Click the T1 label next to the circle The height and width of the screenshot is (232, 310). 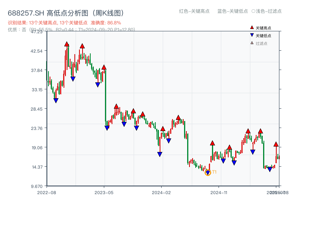tap(214, 172)
